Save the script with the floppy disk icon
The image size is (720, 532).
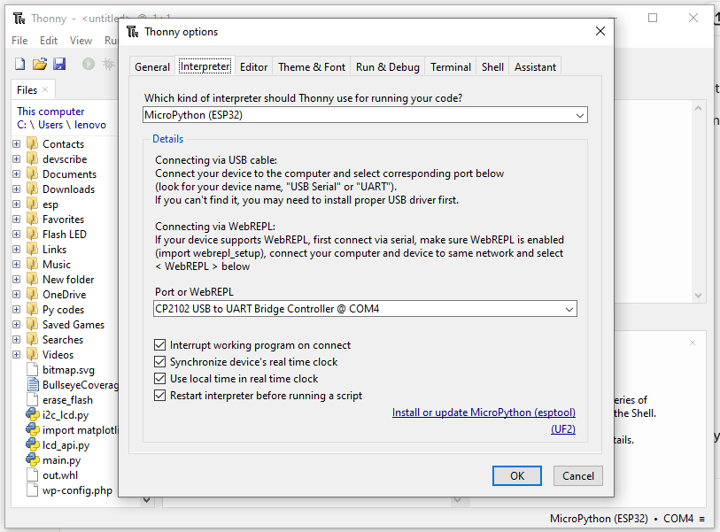tap(58, 63)
